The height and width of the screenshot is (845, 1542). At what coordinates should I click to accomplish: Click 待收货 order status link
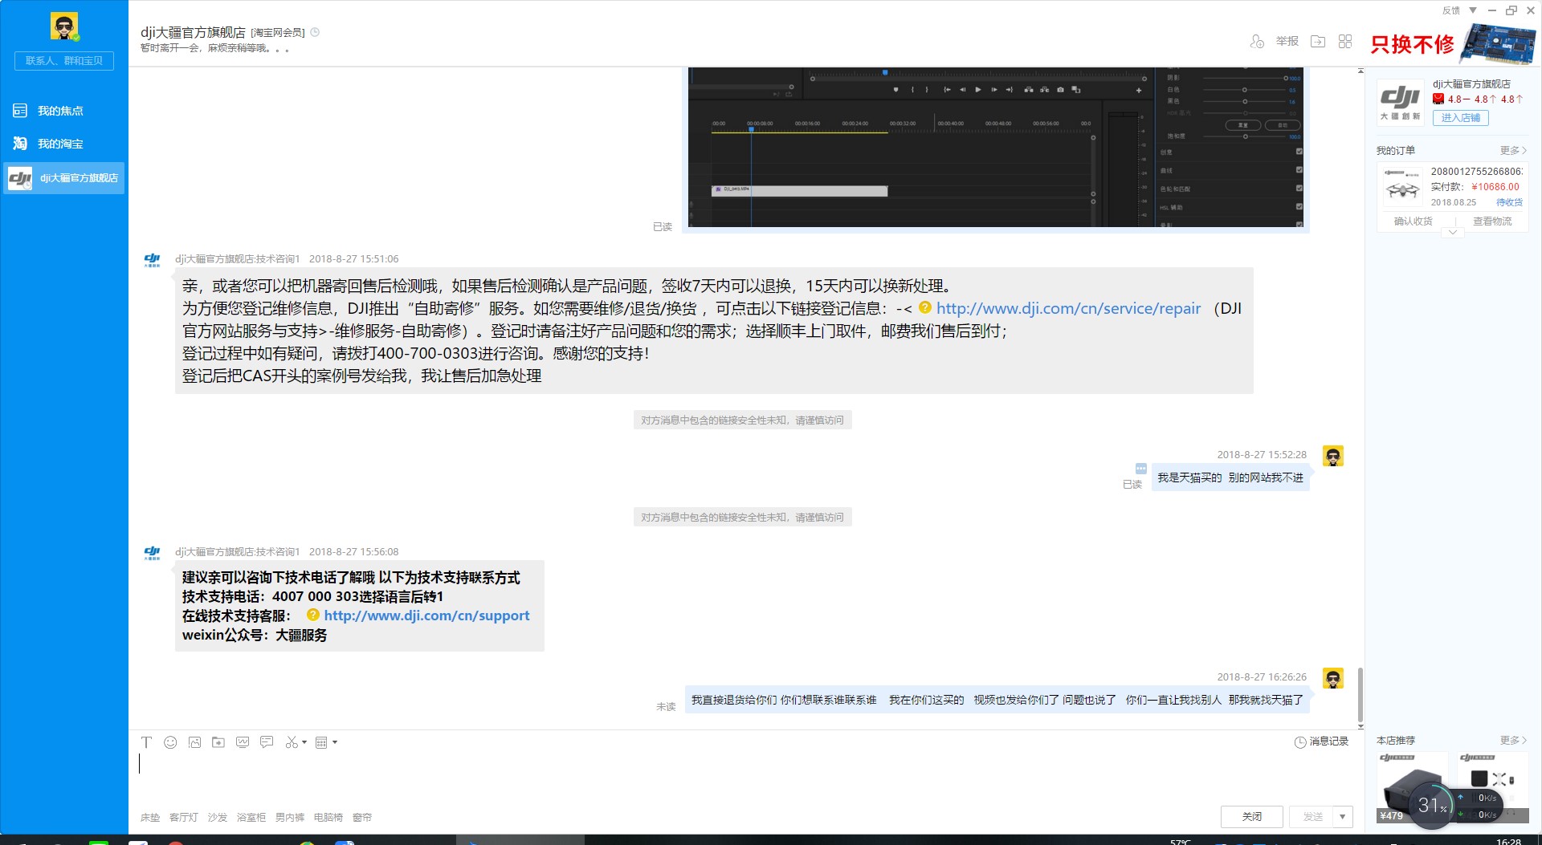pyautogui.click(x=1509, y=202)
